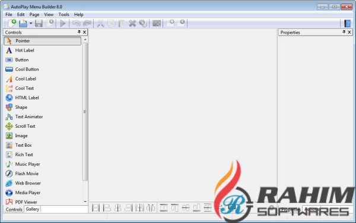The image size is (356, 223).
Task: Click the Paste clipboard icon
Action: [x=122, y=23]
